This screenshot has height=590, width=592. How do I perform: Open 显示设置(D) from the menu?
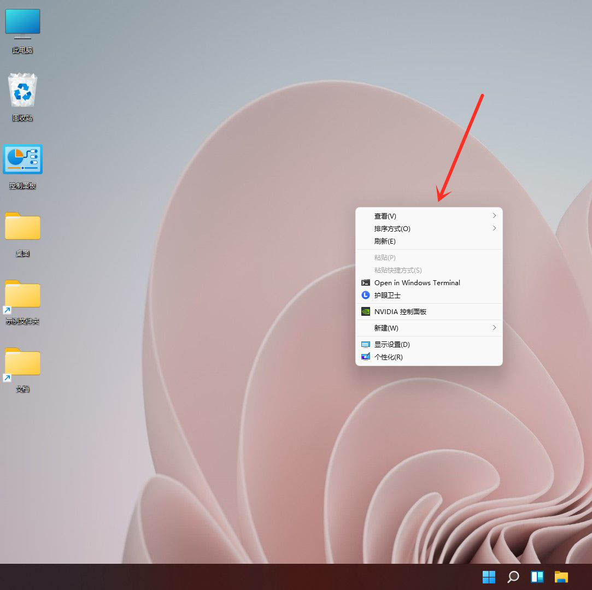[391, 345]
